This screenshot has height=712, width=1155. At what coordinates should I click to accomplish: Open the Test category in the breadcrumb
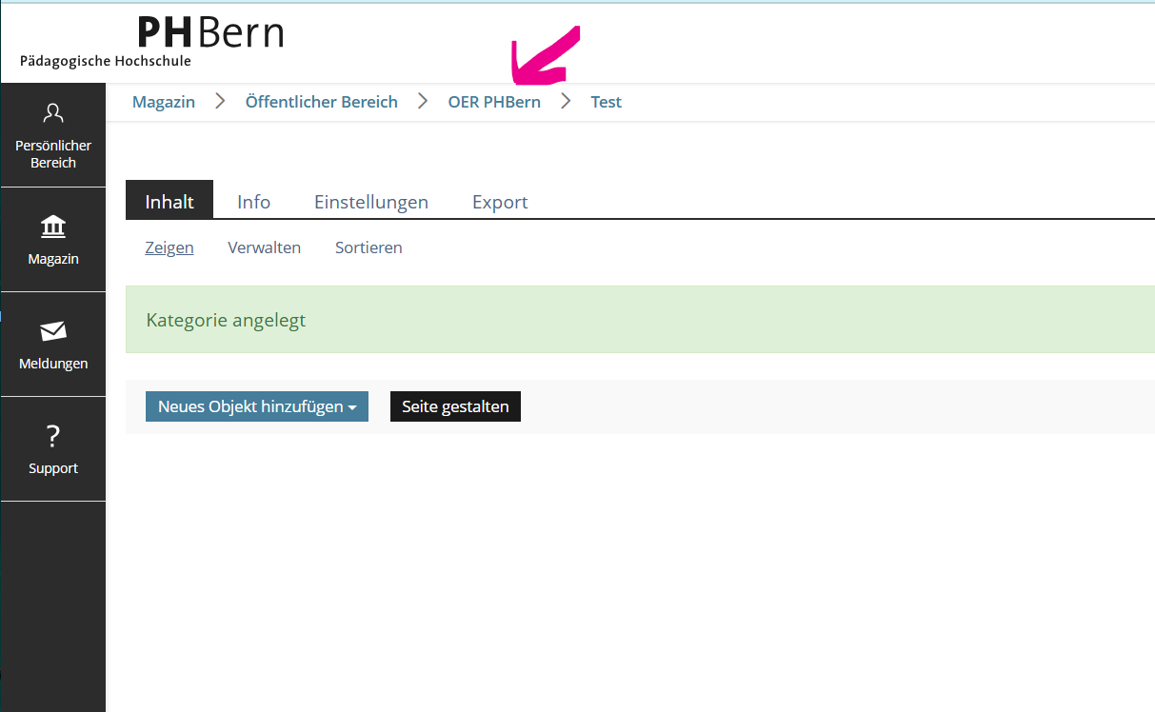606,101
